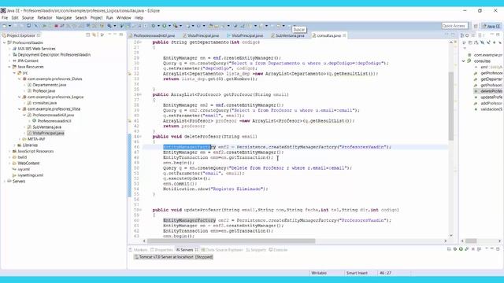Click debug server icon in Servers view
The image size is (504, 283).
tap(455, 248)
